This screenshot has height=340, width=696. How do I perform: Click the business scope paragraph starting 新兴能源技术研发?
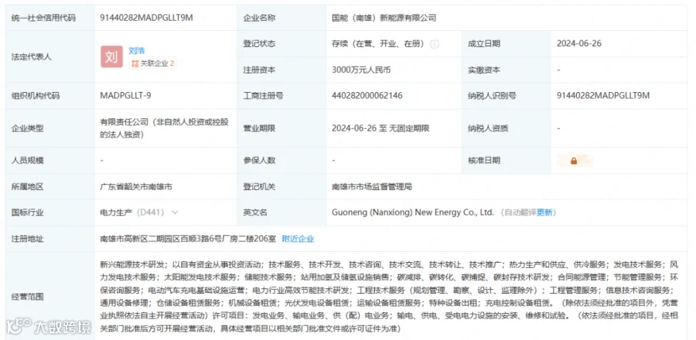click(389, 297)
